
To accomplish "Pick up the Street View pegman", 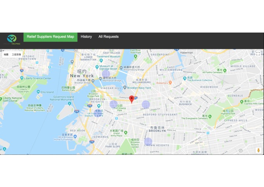I will (x=258, y=150).
